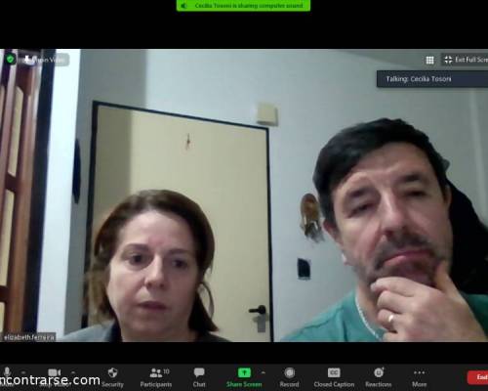Exit Full Screen mode

click(x=466, y=60)
